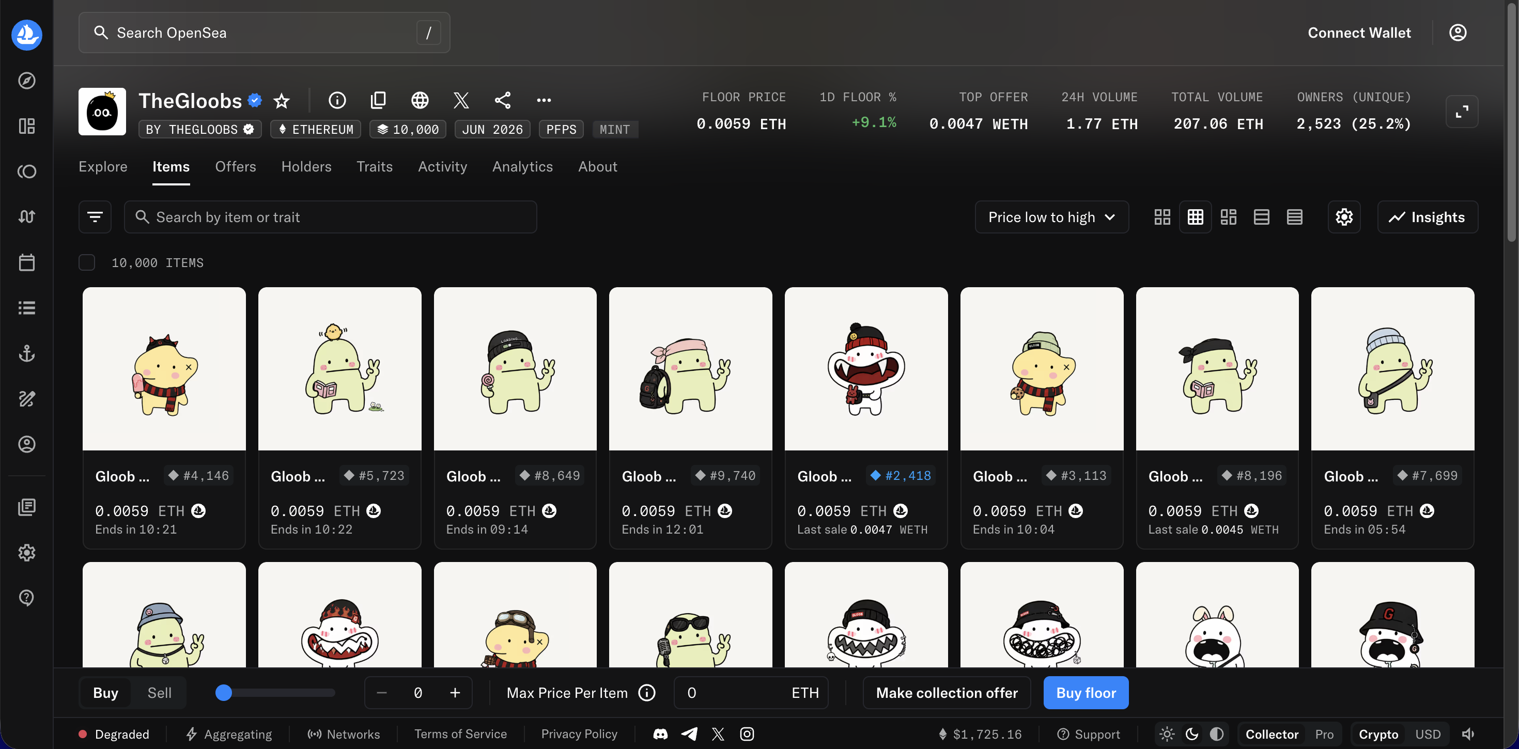Switch to large grid view

tap(1163, 217)
